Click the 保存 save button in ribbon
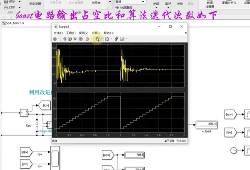The height and width of the screenshot is (170, 250). 12,2
